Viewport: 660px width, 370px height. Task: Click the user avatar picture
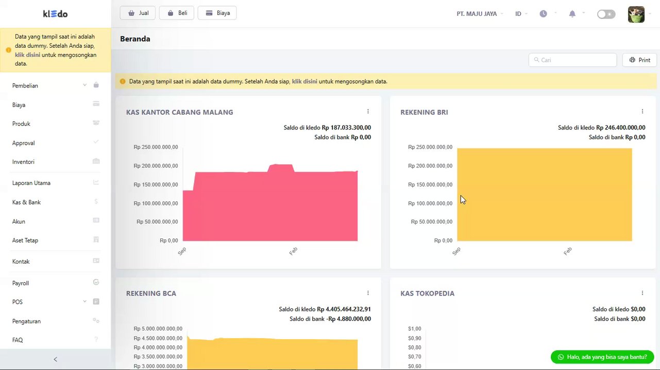636,14
